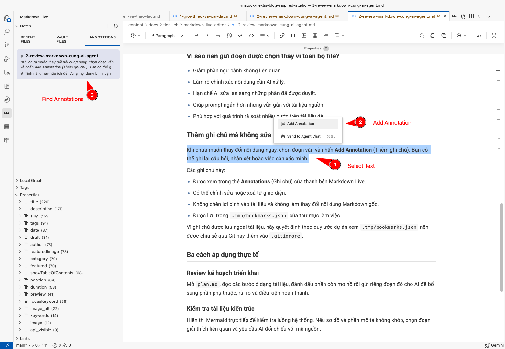Screen dimensions: 505x349
Task: Insert square brackets wiki link
Action: pos(293,36)
